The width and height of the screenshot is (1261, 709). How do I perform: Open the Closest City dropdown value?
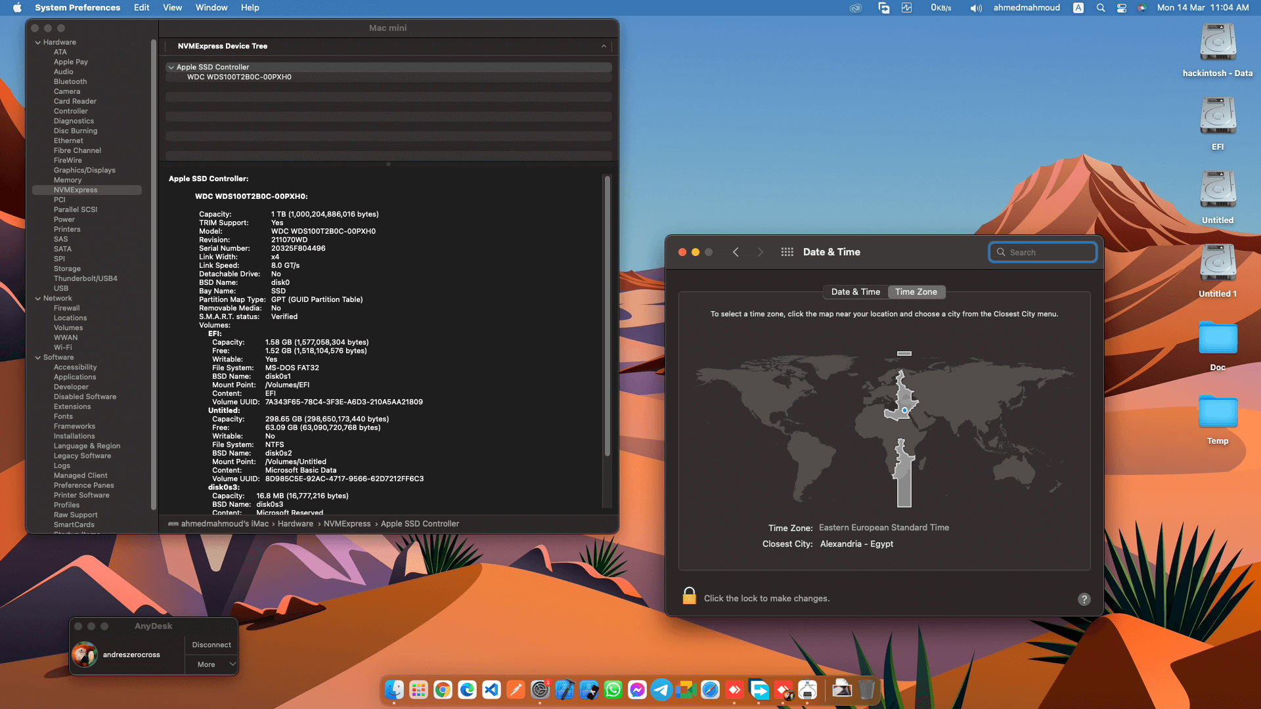[856, 544]
